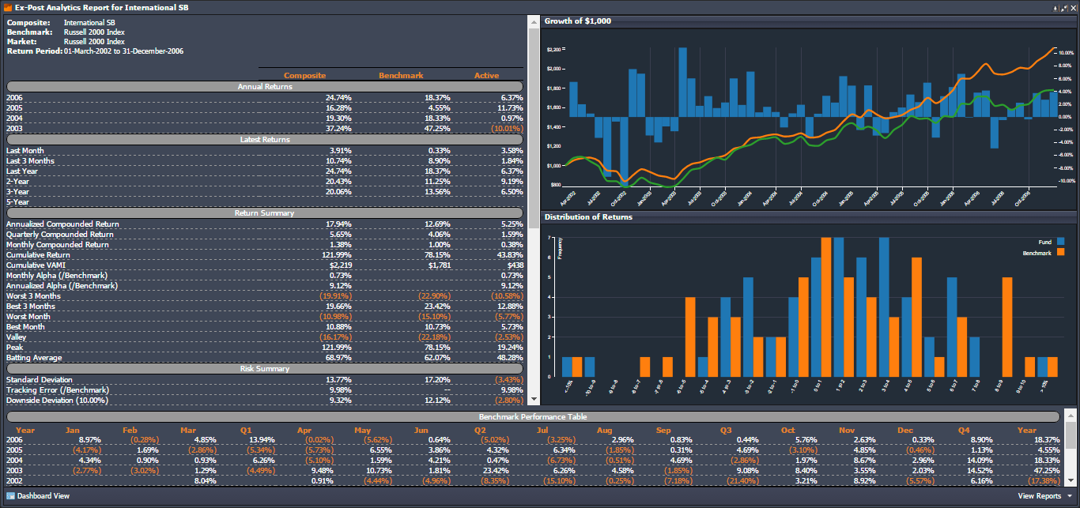Click the Ex-Post Analytics Report window icon
The image size is (1080, 508).
point(7,7)
